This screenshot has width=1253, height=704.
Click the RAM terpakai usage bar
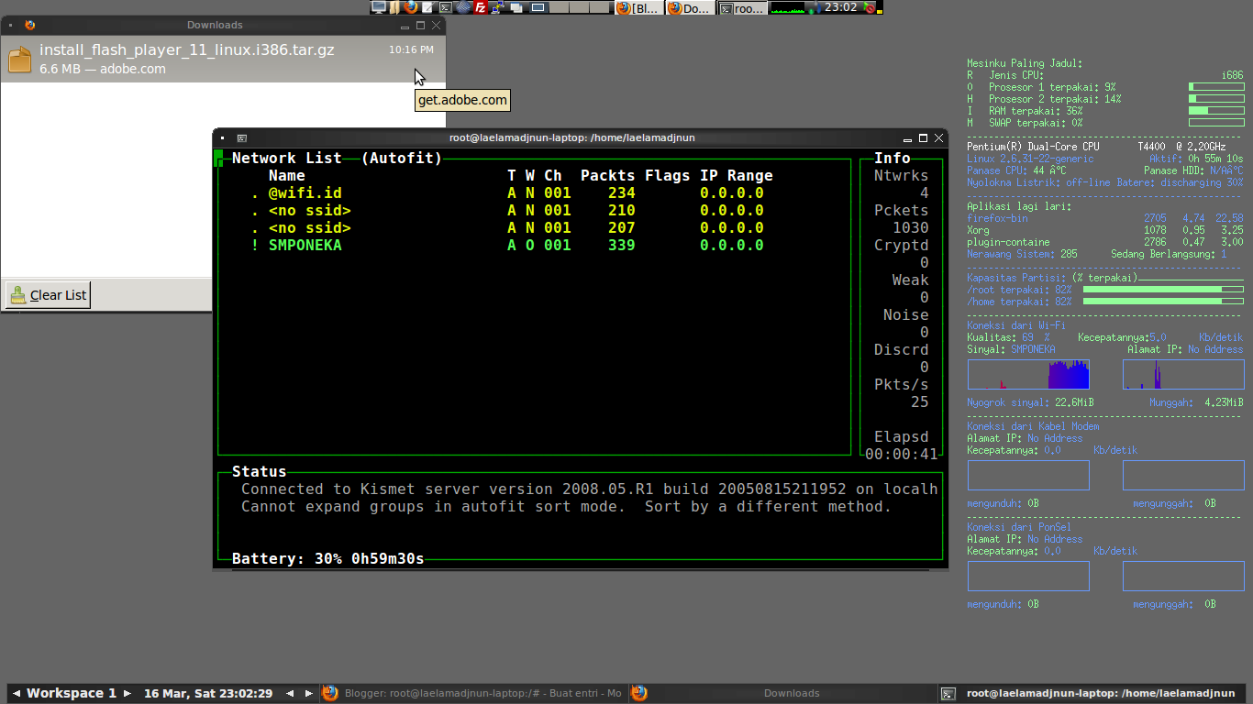[1216, 111]
